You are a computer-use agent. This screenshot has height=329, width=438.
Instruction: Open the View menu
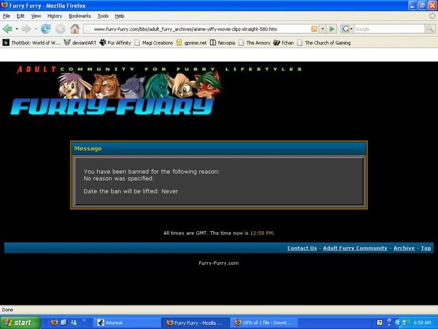pos(36,16)
